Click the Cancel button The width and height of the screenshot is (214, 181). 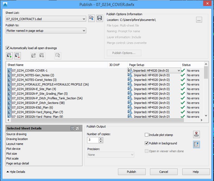[164, 172]
